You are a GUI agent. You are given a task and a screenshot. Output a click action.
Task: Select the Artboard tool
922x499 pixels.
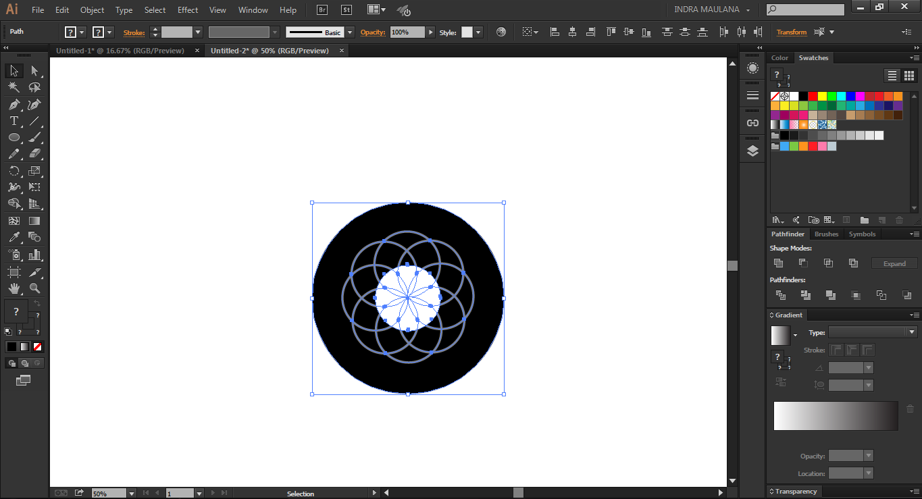pos(14,272)
